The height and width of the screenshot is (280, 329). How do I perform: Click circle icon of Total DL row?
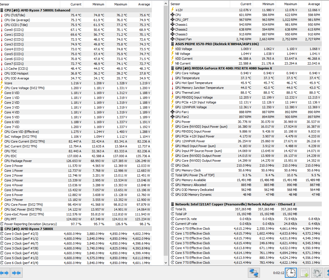click(173, 209)
